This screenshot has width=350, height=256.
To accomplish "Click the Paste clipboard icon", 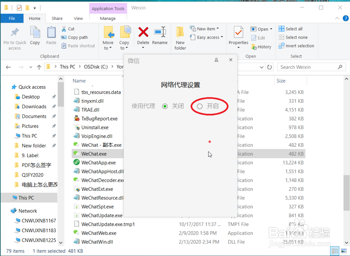I will coord(51,32).
